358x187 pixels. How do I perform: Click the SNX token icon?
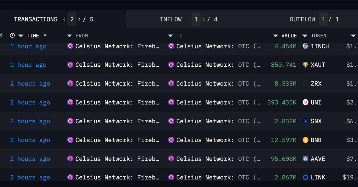click(305, 121)
